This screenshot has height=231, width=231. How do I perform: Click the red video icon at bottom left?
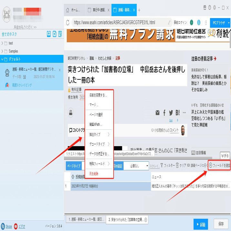coord(15,226)
